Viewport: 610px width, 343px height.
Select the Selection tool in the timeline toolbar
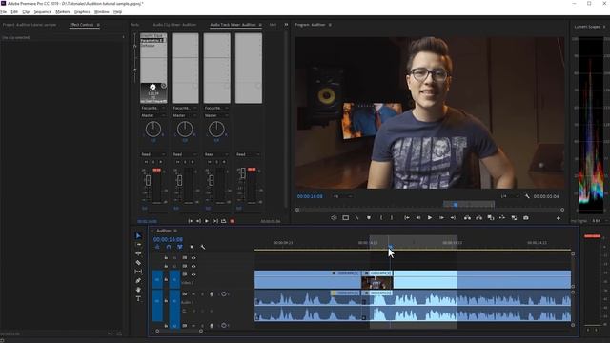tap(138, 235)
